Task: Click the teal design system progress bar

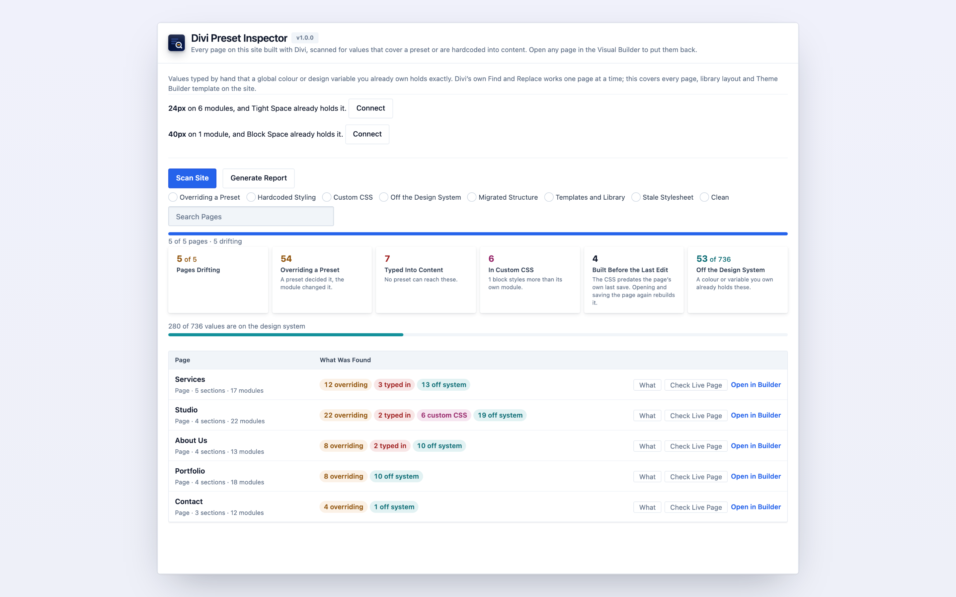Action: click(285, 335)
